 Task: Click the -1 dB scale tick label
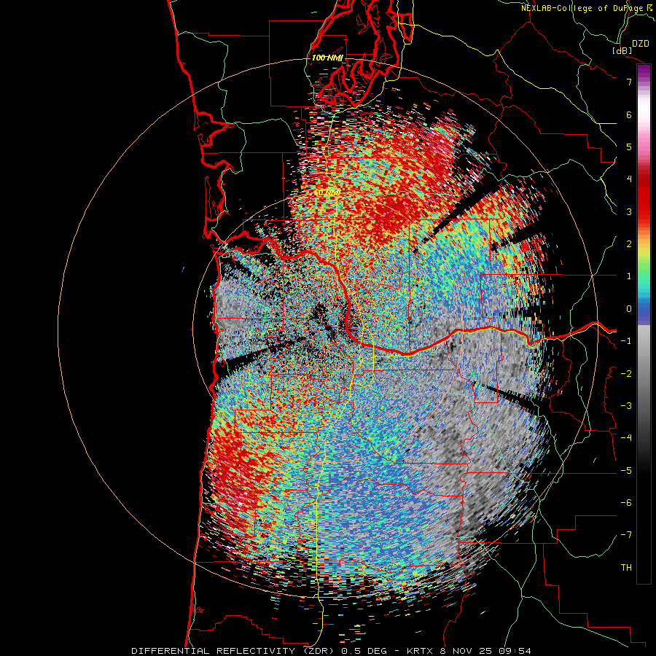626,341
